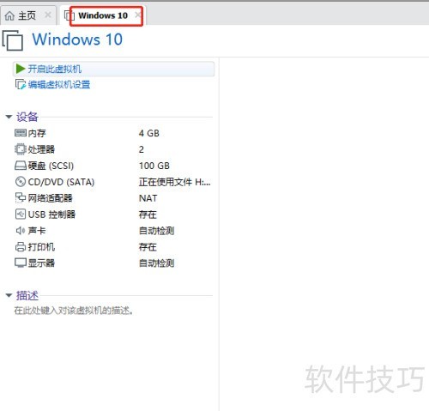Select the 网络适配器 label
This screenshot has width=429, height=411.
(x=51, y=198)
